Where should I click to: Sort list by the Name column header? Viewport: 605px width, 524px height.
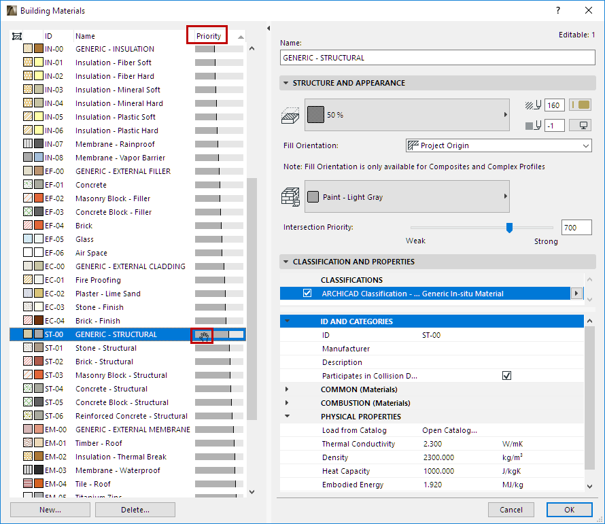coord(85,36)
